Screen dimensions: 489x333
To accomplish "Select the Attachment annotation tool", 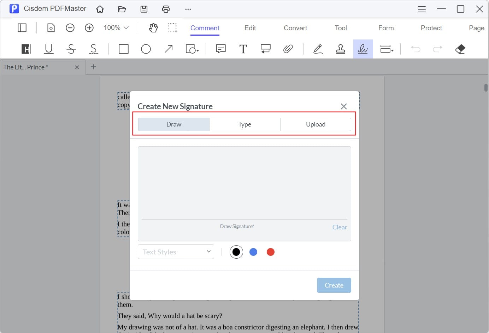I will (288, 49).
